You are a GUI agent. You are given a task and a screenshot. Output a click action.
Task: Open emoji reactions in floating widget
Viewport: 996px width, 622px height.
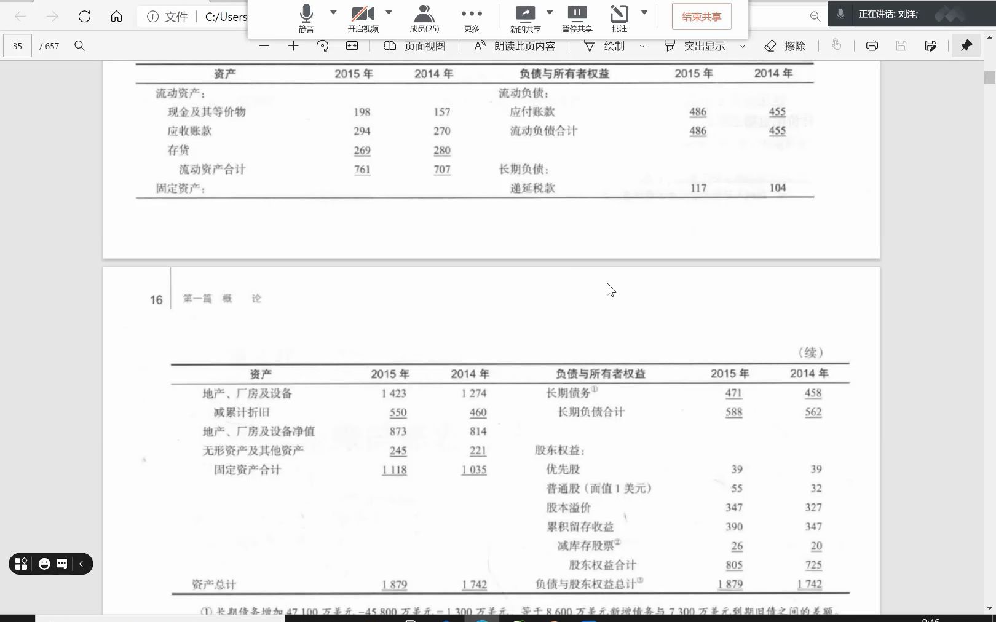click(44, 564)
